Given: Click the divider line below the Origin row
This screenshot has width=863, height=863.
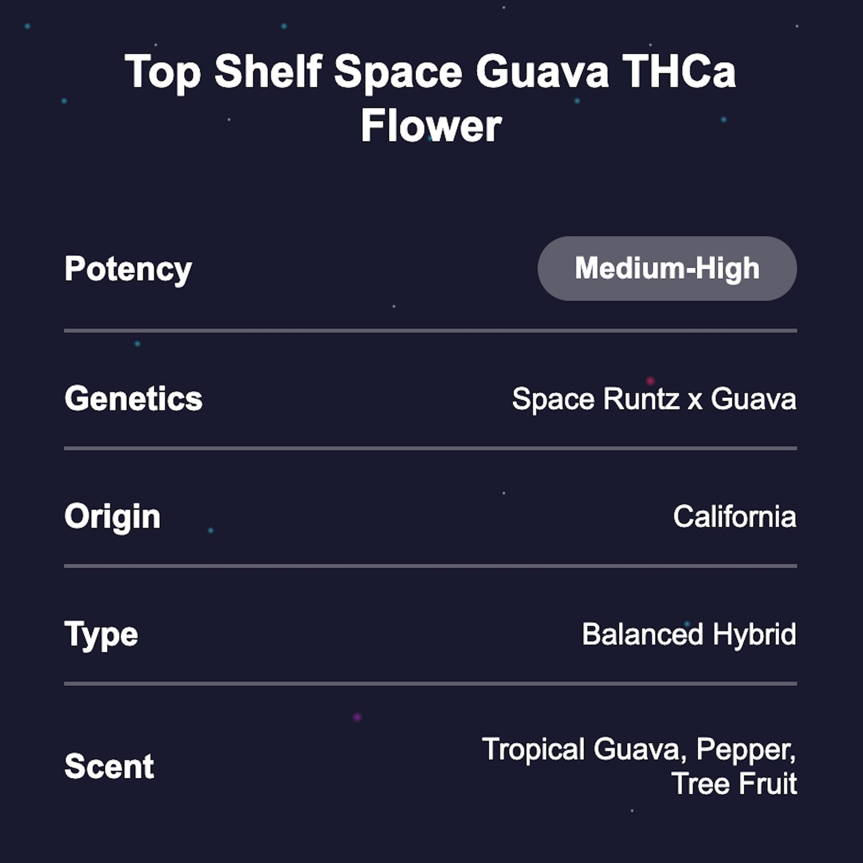Looking at the screenshot, I should coord(431,566).
